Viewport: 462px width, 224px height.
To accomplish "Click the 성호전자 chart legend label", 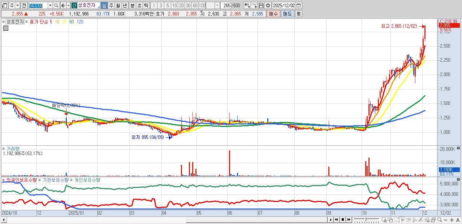I will (x=15, y=22).
